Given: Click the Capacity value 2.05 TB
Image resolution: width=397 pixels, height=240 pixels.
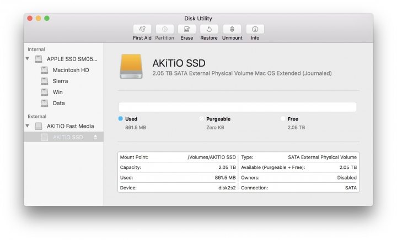Looking at the screenshot, I should 227,167.
